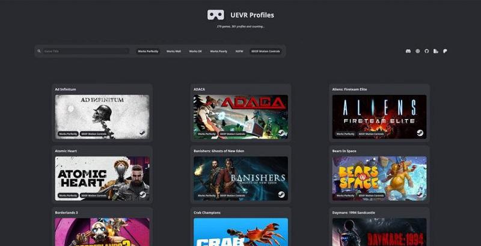Open the GitHub repository icon
Screen dimensions: 481x246
[x=426, y=51]
